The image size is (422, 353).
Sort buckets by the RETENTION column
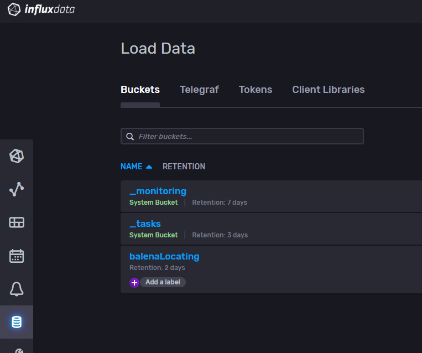pyautogui.click(x=184, y=167)
